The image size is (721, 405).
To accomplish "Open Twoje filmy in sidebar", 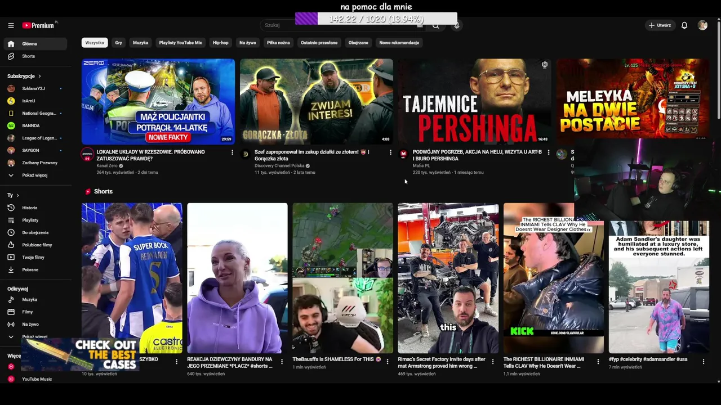I will coord(35,257).
